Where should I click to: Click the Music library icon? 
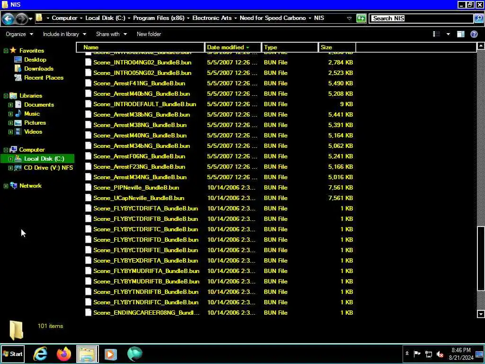point(18,114)
